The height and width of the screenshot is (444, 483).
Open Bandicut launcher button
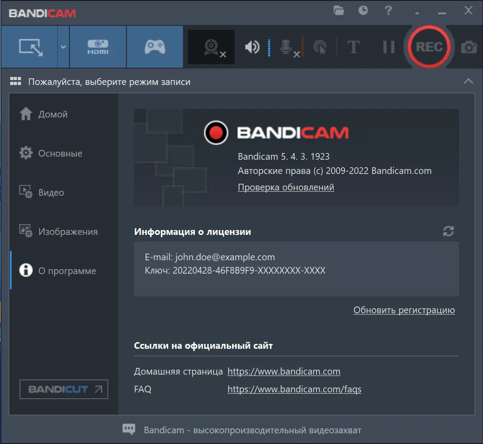coord(64,389)
